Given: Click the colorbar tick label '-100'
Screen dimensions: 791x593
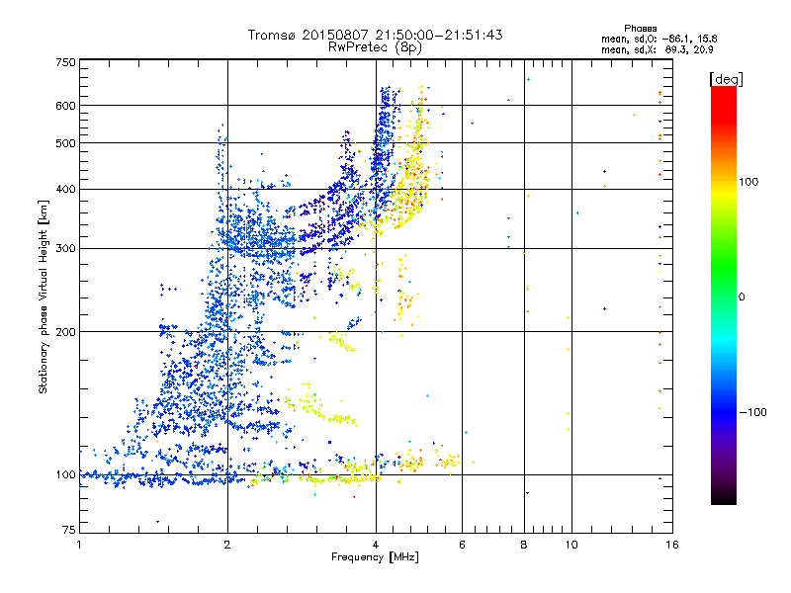Looking at the screenshot, I should [752, 412].
